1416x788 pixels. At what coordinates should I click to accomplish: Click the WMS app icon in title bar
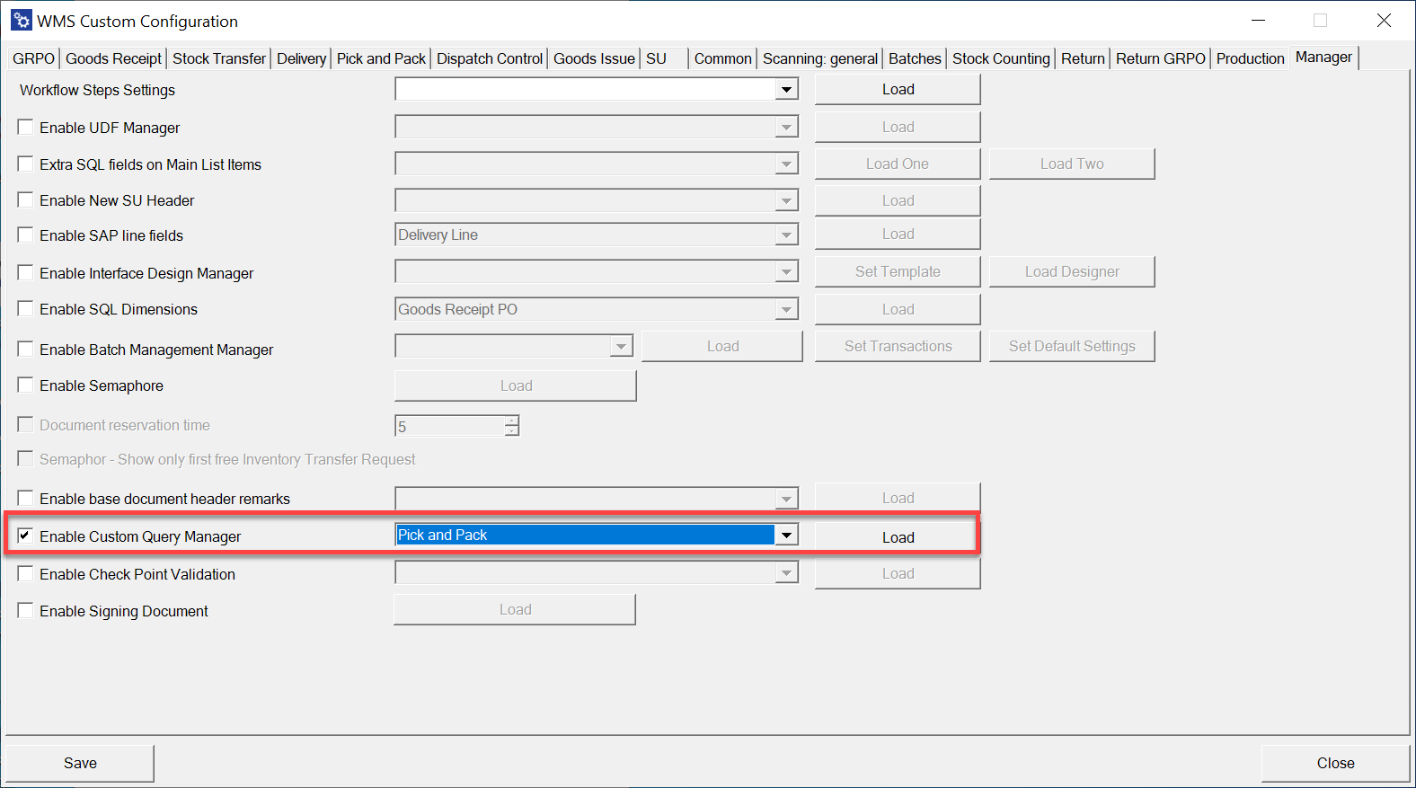(x=22, y=21)
